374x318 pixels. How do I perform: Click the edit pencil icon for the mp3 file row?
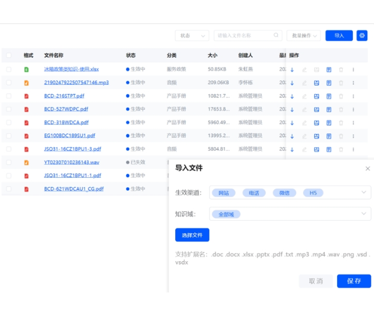click(304, 82)
